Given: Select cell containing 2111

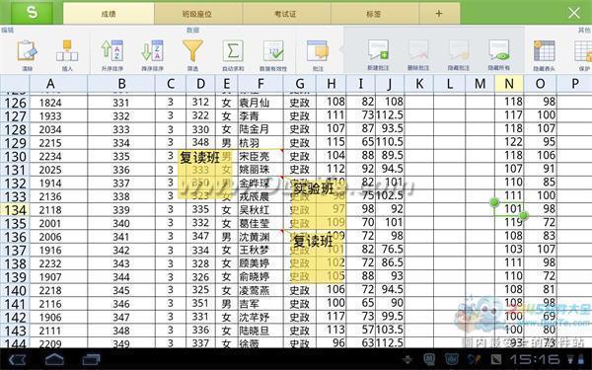Looking at the screenshot, I should coord(58,331).
